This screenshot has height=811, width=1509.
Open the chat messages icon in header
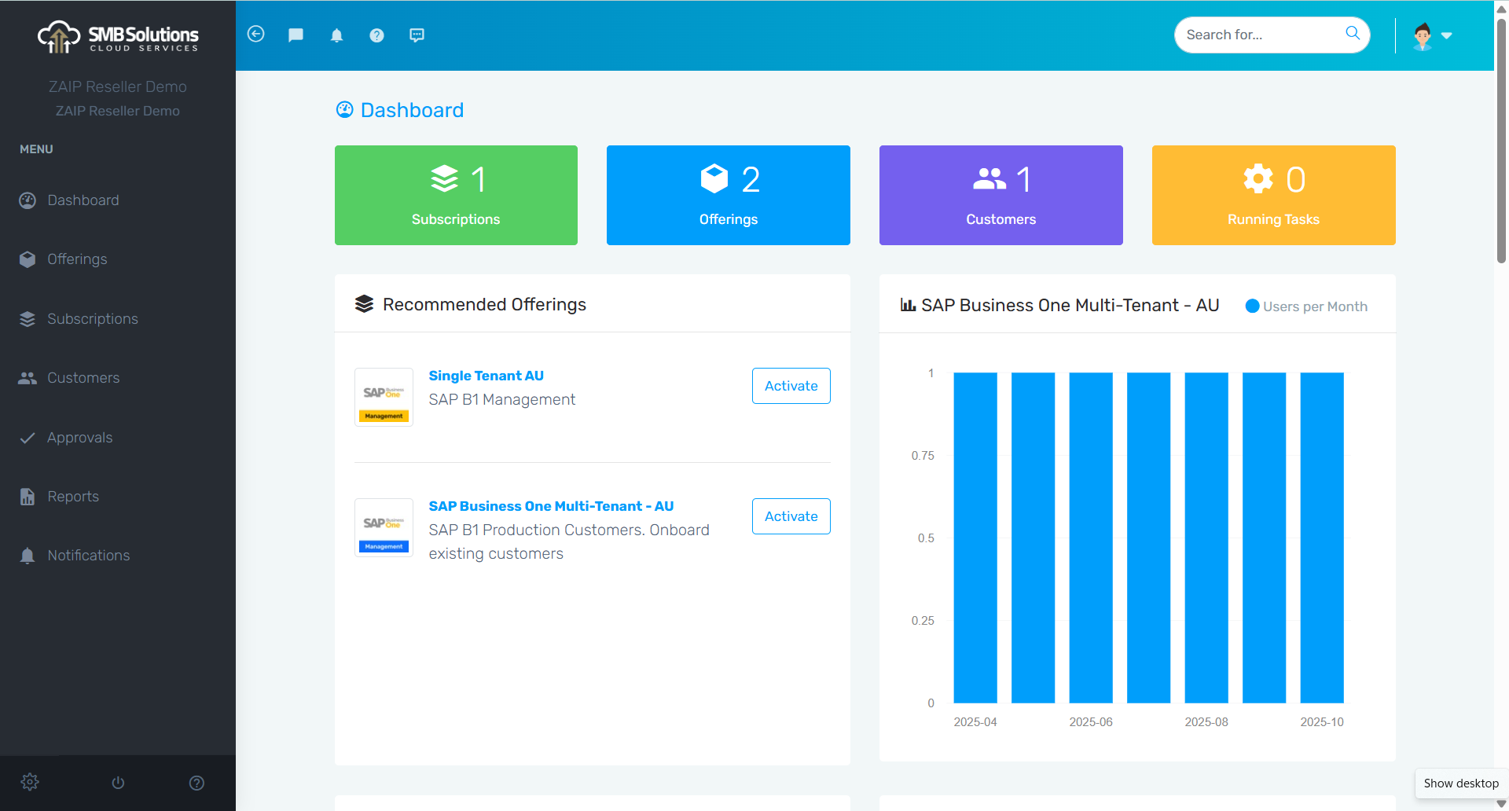point(296,35)
